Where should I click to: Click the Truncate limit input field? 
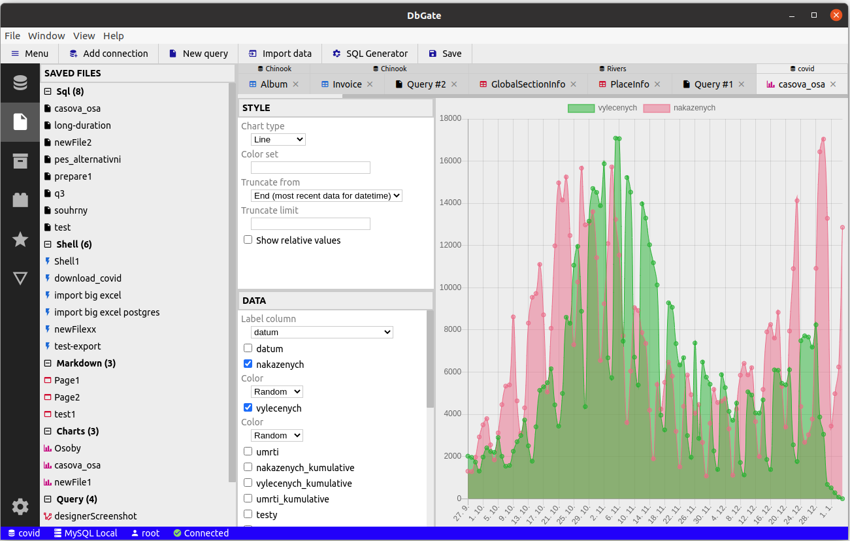[x=310, y=223]
